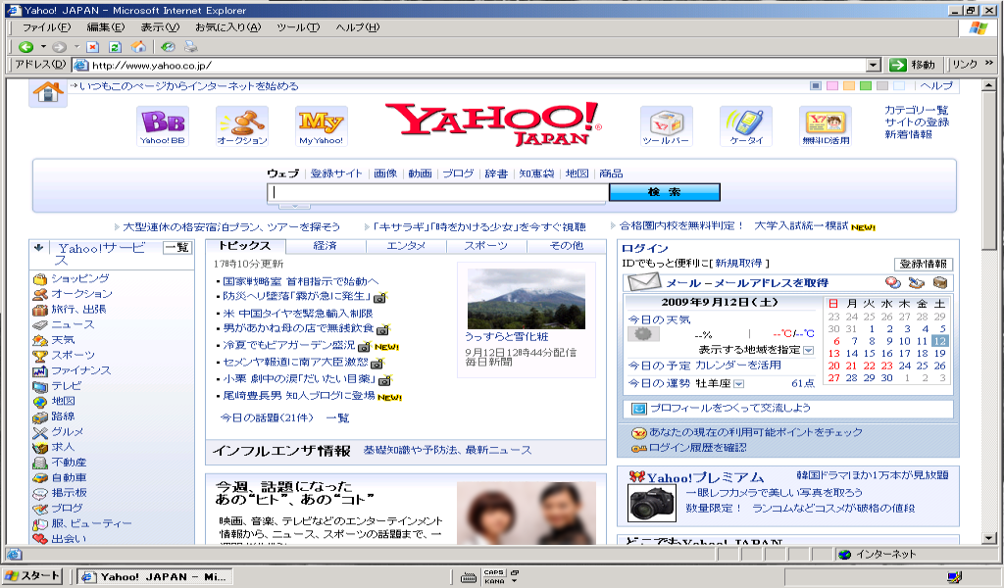The width and height of the screenshot is (1004, 588).
Task: Open the ツールバー icon
Action: (666, 126)
